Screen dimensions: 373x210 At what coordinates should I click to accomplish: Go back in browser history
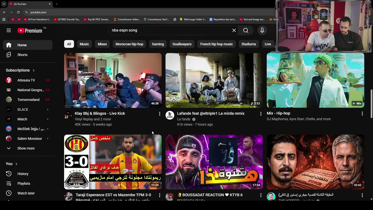[x=4, y=12]
